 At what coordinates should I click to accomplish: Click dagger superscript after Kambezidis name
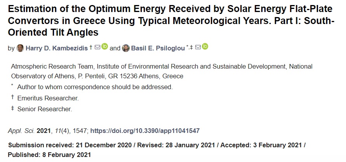coord(90,47)
